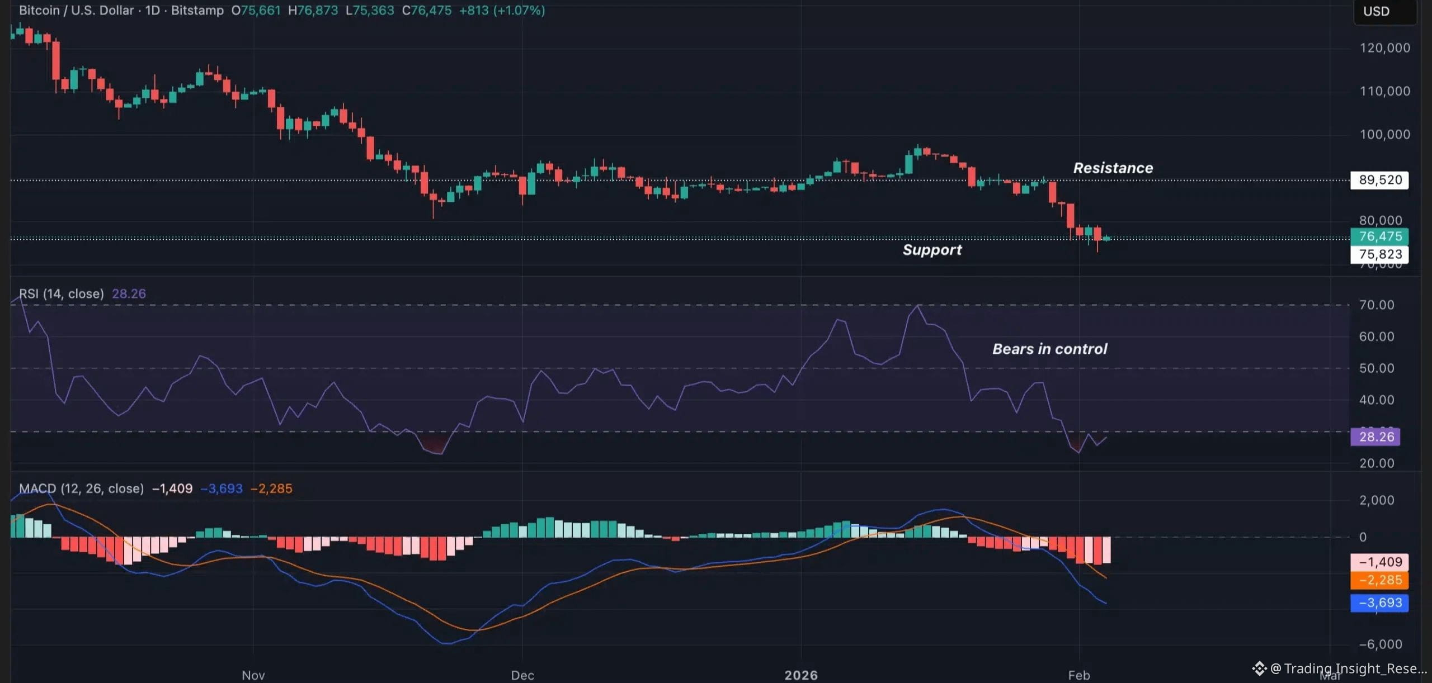Click the purple 28.26 RSI value label

pos(1376,437)
